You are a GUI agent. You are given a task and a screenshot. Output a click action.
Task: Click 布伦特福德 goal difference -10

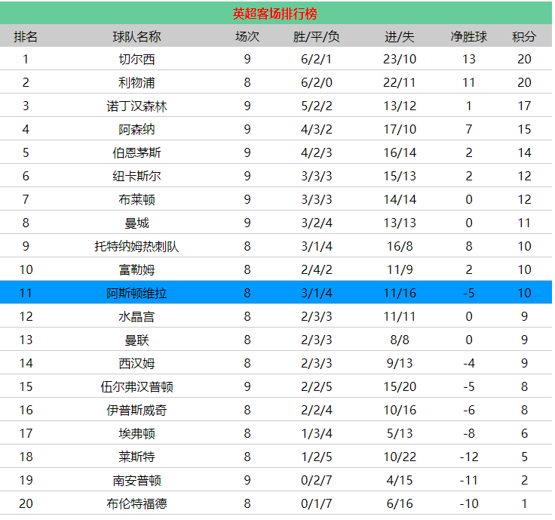468,503
